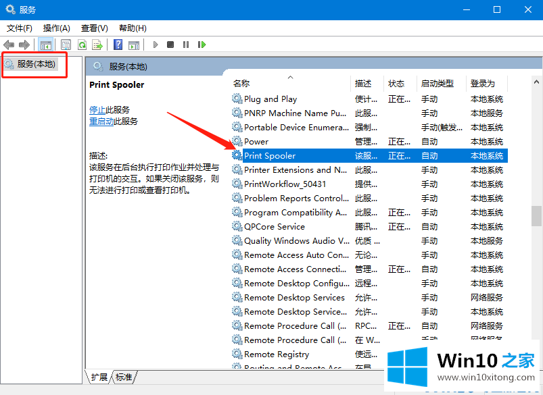Image resolution: width=543 pixels, height=395 pixels.
Task: Select Remote Desktop Configu... row
Action: [369, 284]
